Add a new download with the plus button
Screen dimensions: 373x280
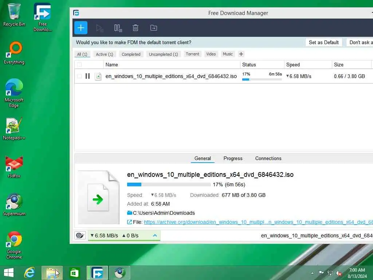coord(81,28)
